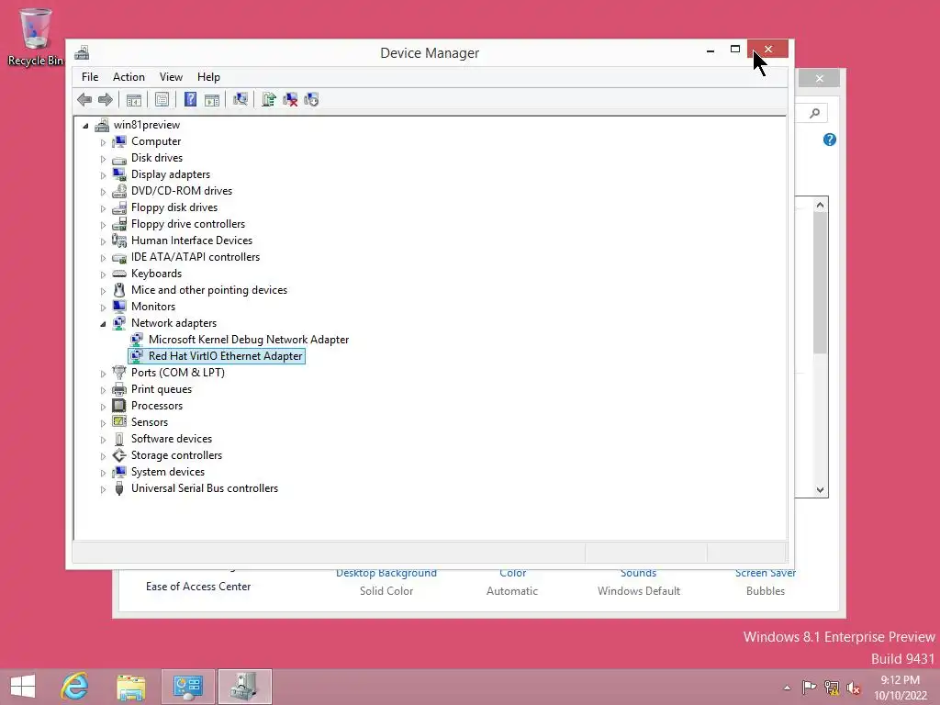940x705 pixels.
Task: Open the File menu
Action: pos(90,77)
